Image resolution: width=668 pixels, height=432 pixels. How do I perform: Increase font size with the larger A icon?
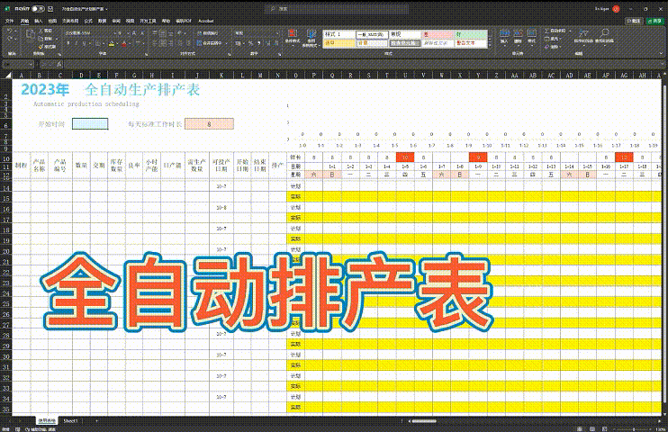(134, 32)
